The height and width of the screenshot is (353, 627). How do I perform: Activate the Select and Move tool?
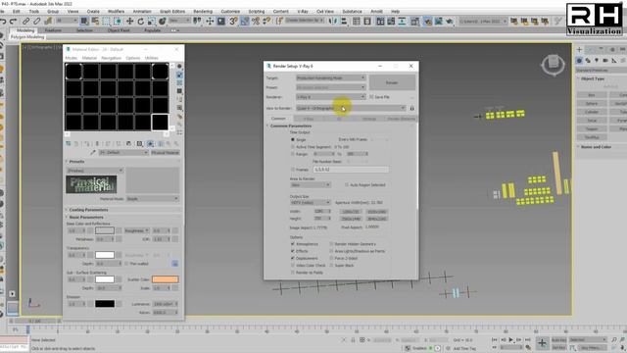pos(130,22)
